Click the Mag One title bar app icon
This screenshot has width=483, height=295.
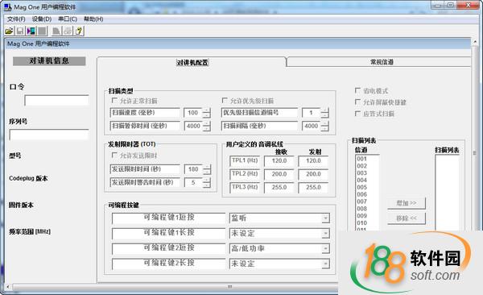(7, 6)
